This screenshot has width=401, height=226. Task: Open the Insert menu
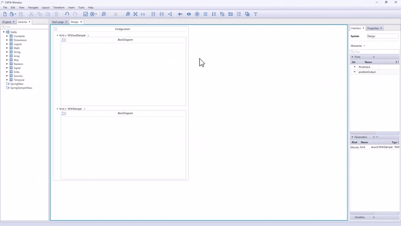pyautogui.click(x=71, y=8)
